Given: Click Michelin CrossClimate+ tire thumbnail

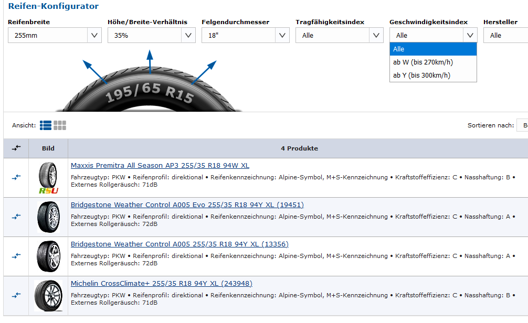Looking at the screenshot, I should pos(48,296).
